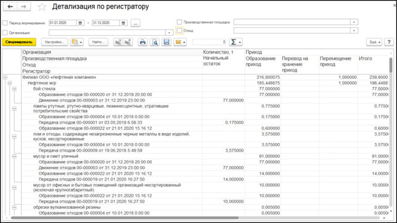Go back with the left arrow button
397x223 pixels.
[x=10, y=7]
